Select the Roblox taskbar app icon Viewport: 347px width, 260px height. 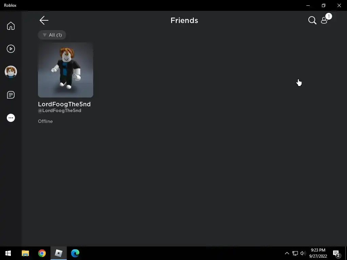click(58, 253)
